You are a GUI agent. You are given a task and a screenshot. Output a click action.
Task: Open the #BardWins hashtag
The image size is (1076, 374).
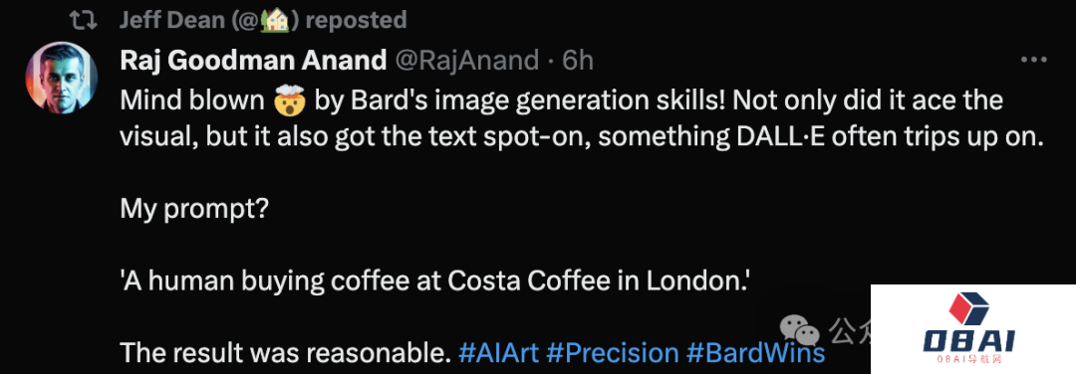click(x=755, y=353)
